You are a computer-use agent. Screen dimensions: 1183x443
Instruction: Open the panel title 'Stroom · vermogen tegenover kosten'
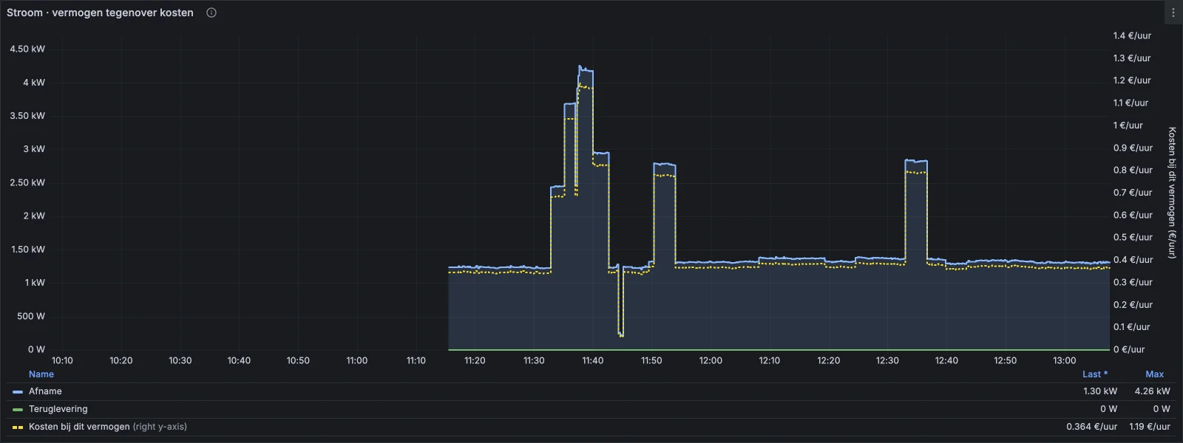(x=100, y=13)
